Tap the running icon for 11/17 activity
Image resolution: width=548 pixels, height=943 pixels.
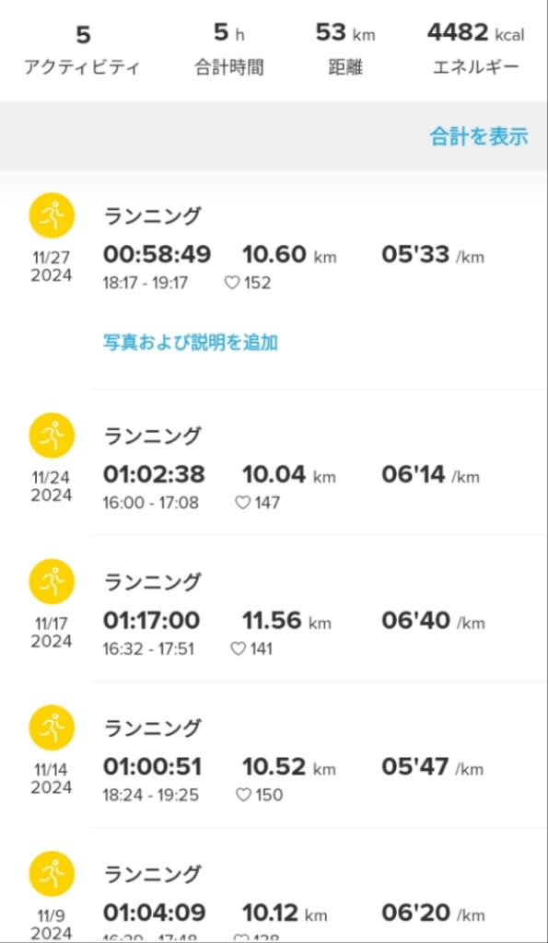click(52, 582)
